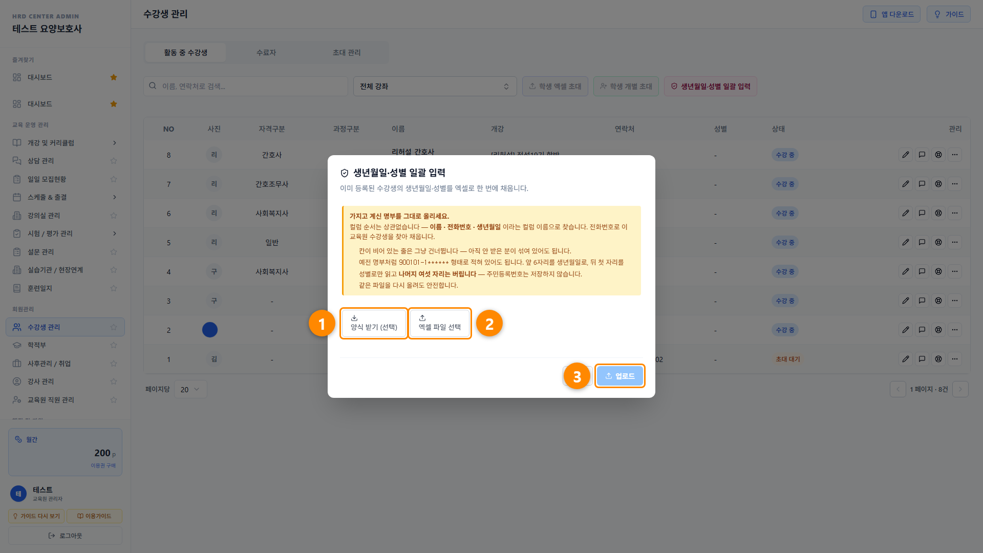Open the comment icon for row 7
This screenshot has width=983, height=553.
[x=922, y=184]
